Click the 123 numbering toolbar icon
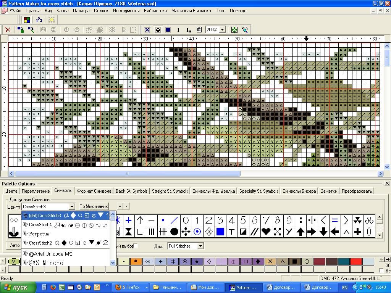The height and width of the screenshot is (293, 391). [39, 20]
